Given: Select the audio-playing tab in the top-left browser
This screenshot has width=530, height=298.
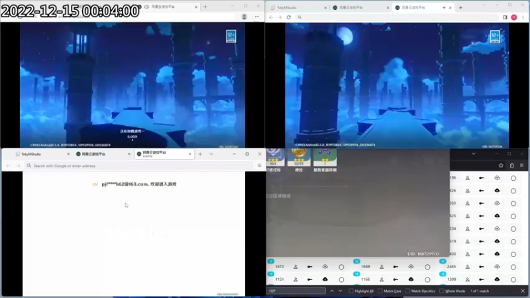Looking at the screenshot, I should pyautogui.click(x=168, y=7).
